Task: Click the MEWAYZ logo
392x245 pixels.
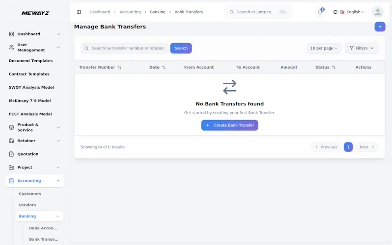Action: coord(35,13)
